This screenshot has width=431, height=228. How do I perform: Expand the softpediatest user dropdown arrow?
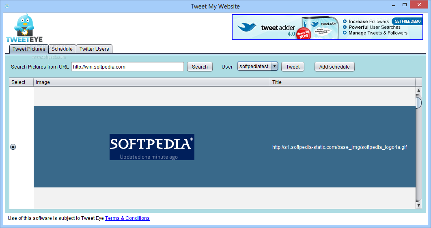pos(274,66)
